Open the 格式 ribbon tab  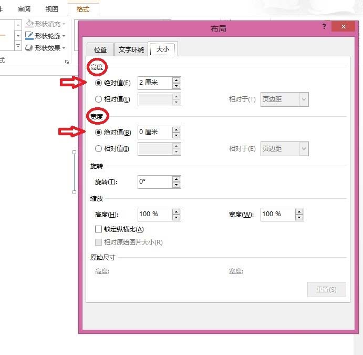(x=83, y=9)
